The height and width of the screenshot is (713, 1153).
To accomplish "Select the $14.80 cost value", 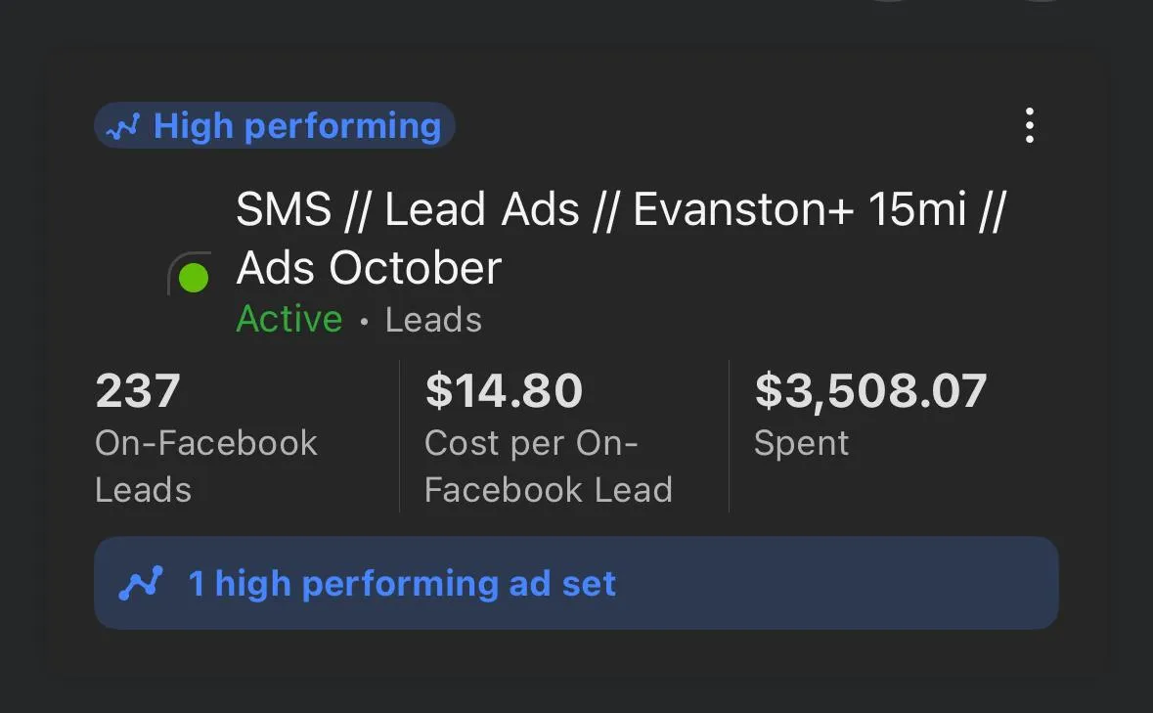I will click(x=504, y=391).
